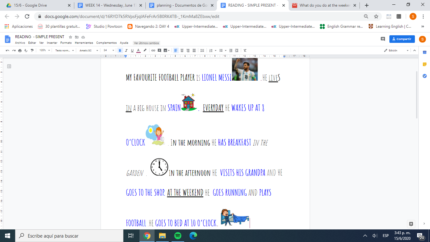Select center alignment
Screen dimensions: 430x242
pyautogui.click(x=182, y=50)
